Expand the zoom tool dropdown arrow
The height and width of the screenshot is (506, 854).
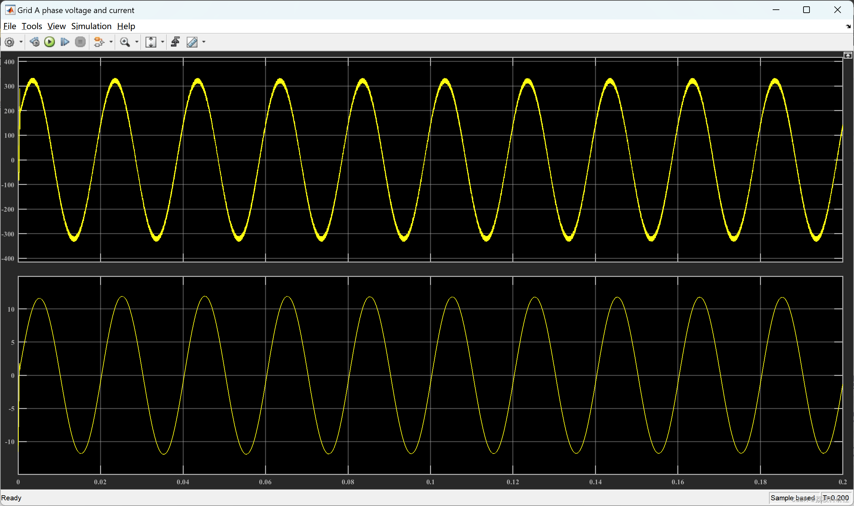pyautogui.click(x=137, y=42)
